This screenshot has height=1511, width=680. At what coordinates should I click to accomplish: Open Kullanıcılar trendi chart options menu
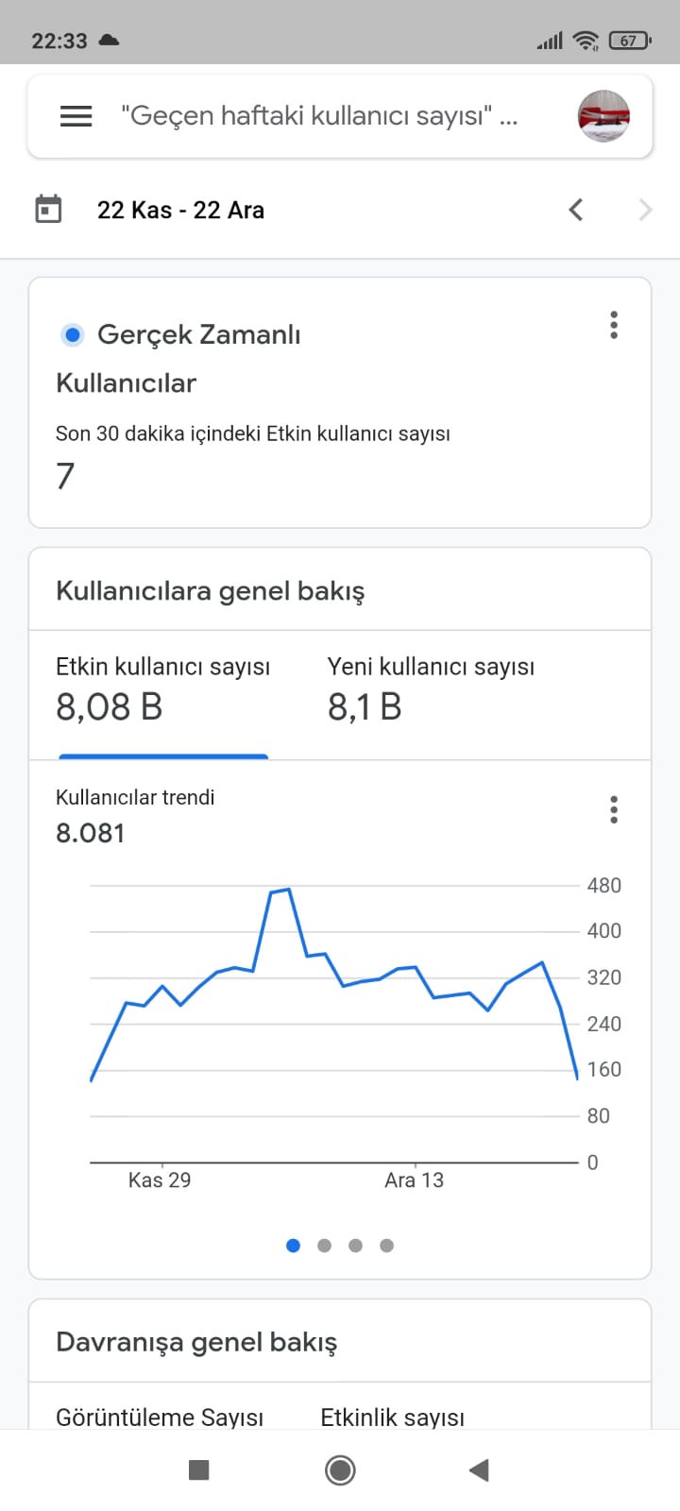(x=614, y=809)
